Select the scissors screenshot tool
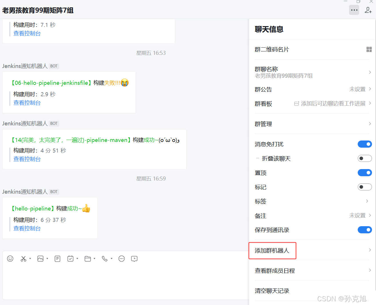 pos(23,259)
